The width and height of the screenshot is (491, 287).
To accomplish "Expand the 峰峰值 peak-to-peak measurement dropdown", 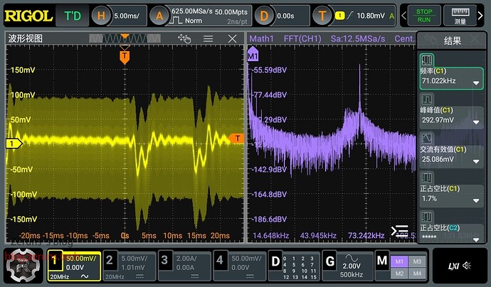I will pyautogui.click(x=476, y=121).
